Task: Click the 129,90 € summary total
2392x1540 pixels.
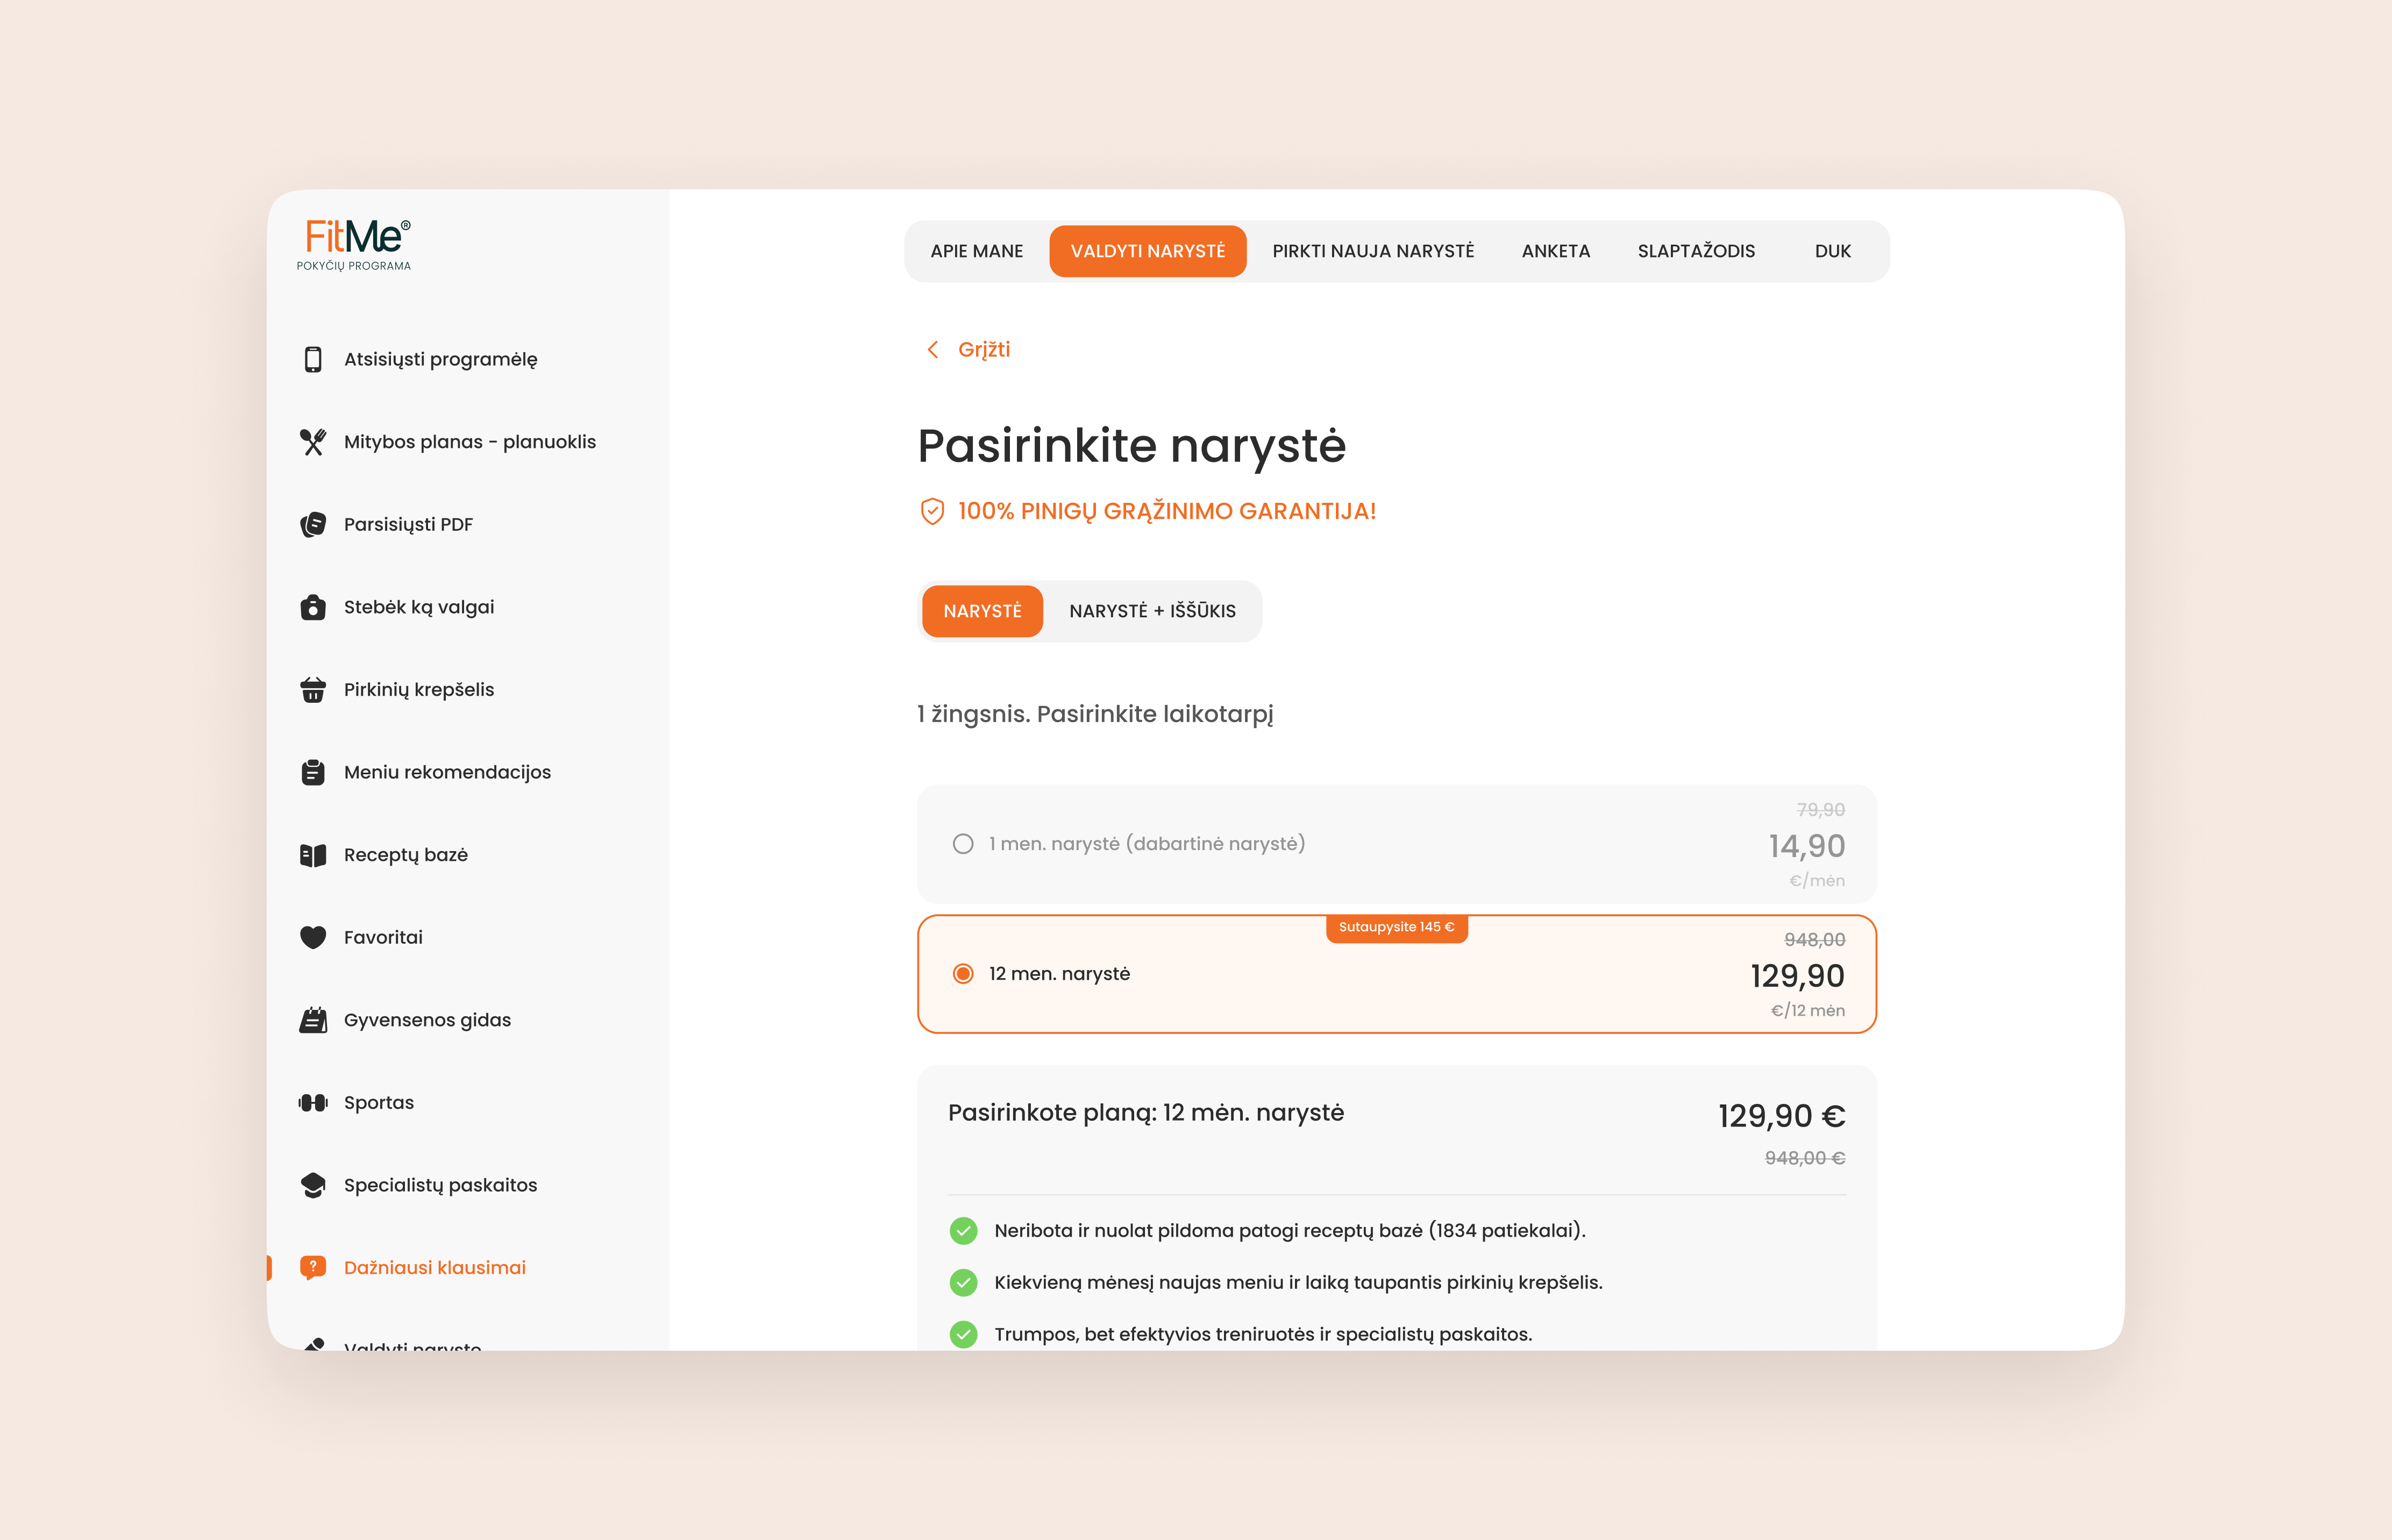Action: (1782, 1116)
